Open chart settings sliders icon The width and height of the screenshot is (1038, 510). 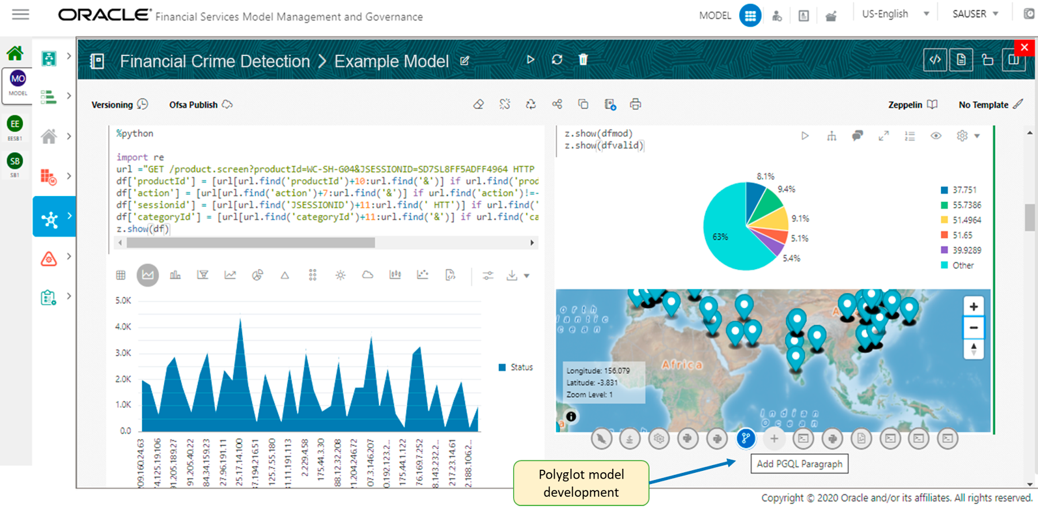pyautogui.click(x=488, y=276)
